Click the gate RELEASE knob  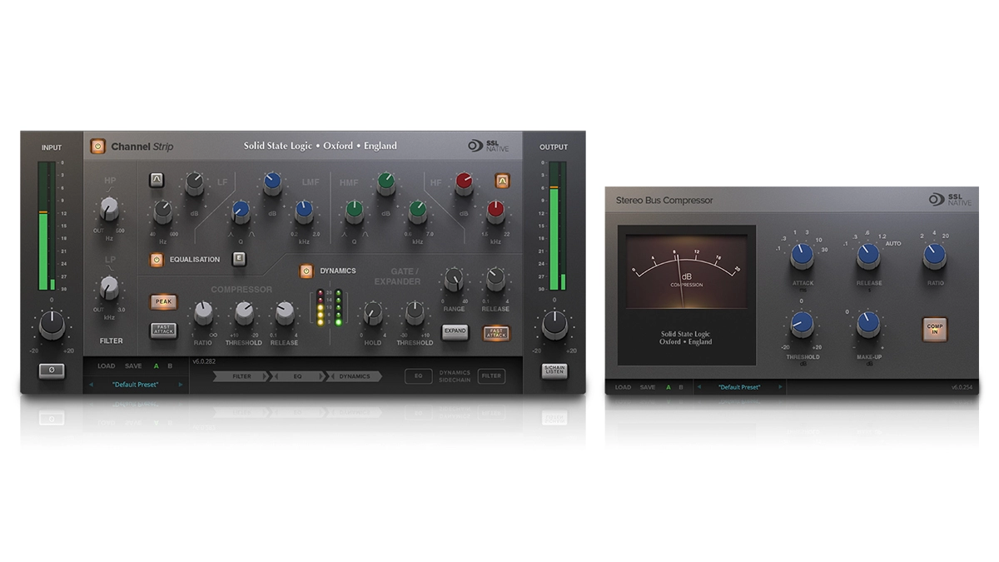495,280
